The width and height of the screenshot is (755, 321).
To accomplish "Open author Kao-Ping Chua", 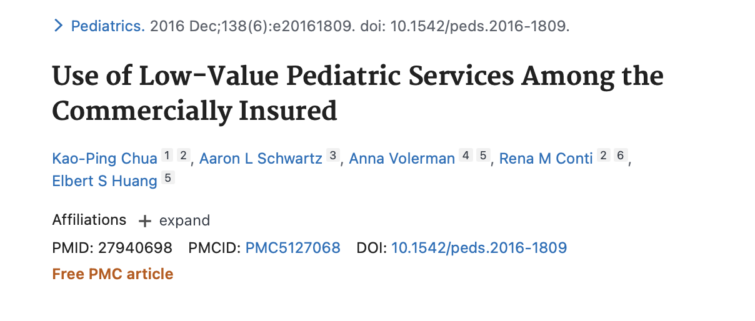I will tap(105, 159).
